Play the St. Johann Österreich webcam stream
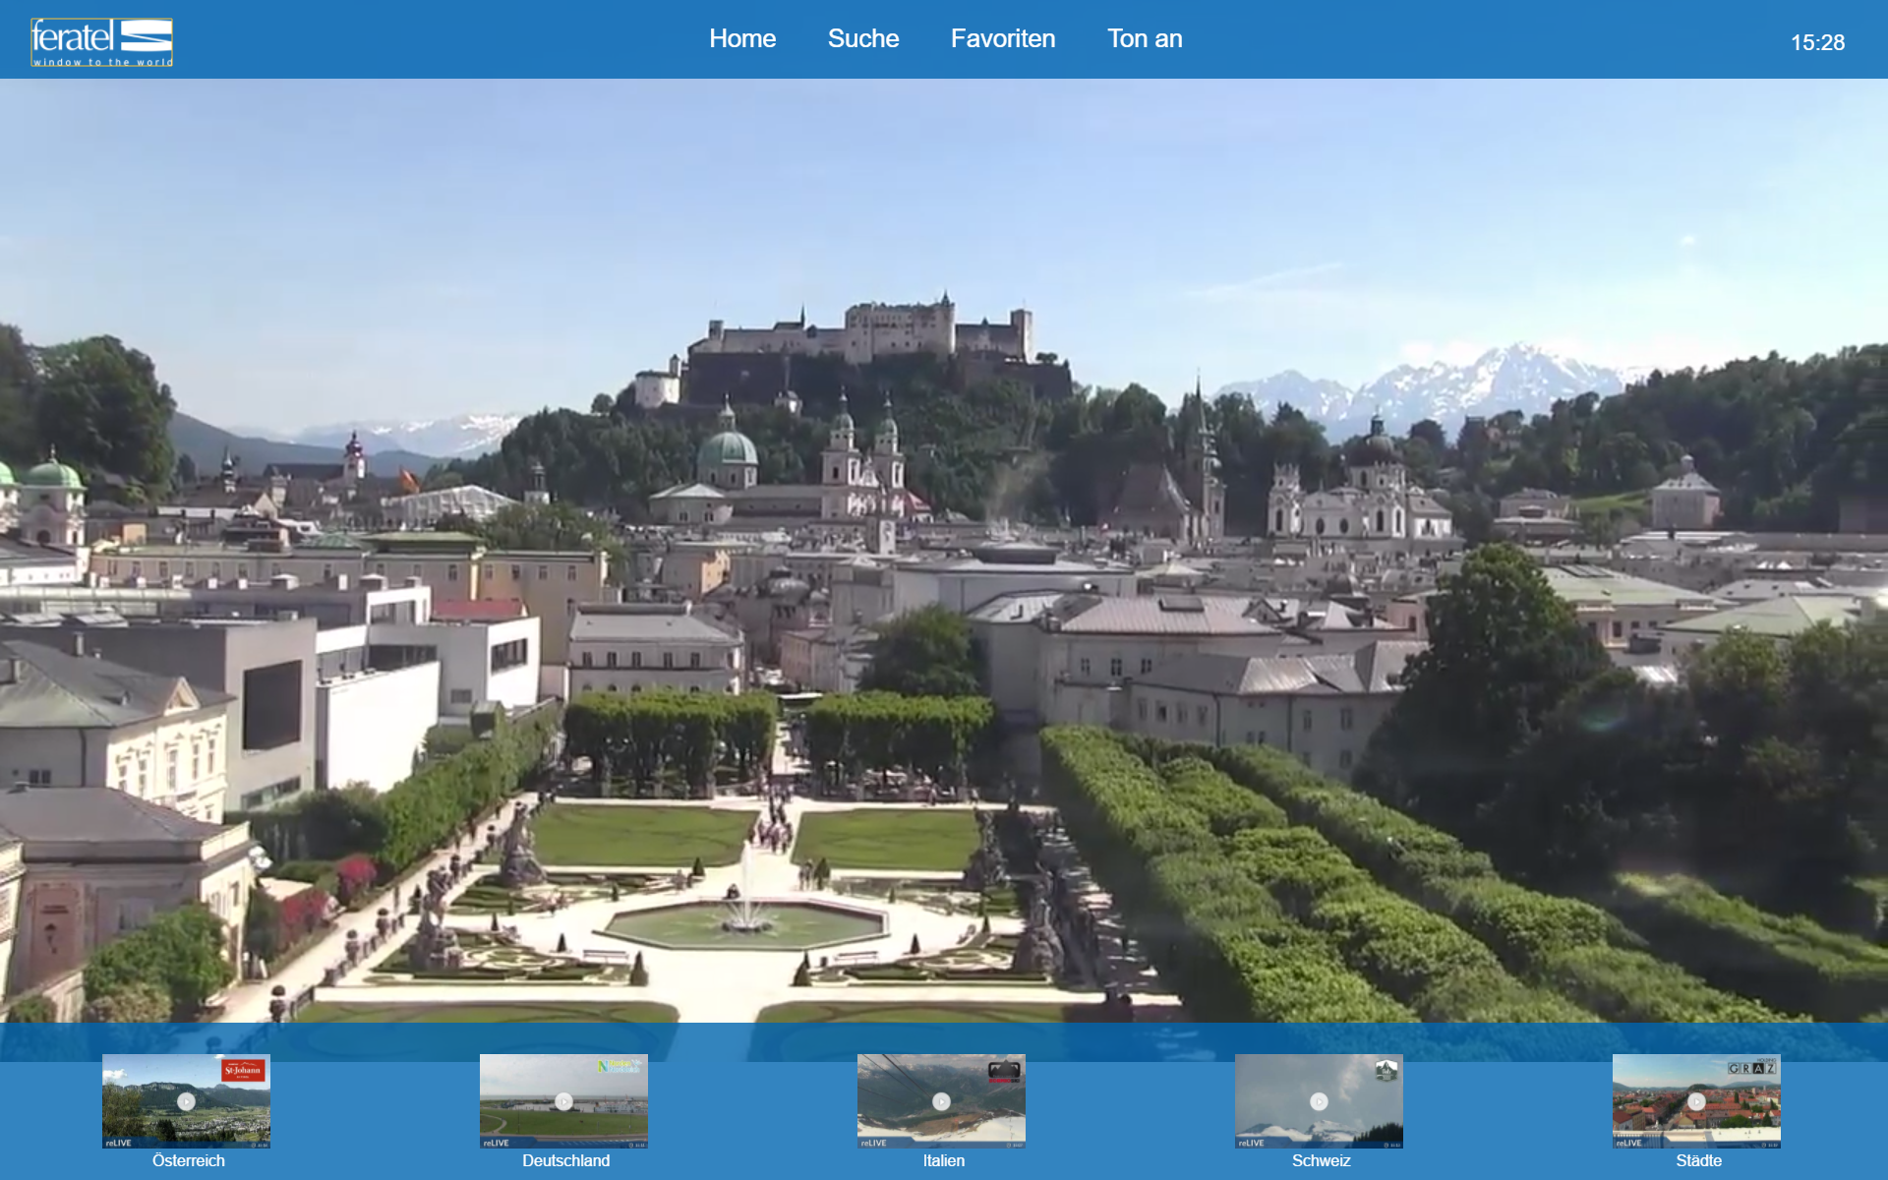 185,1101
